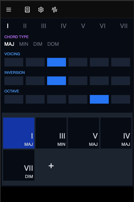This screenshot has width=134, height=202.
Task: Select the V MAJ chord pad
Action: (x=83, y=133)
